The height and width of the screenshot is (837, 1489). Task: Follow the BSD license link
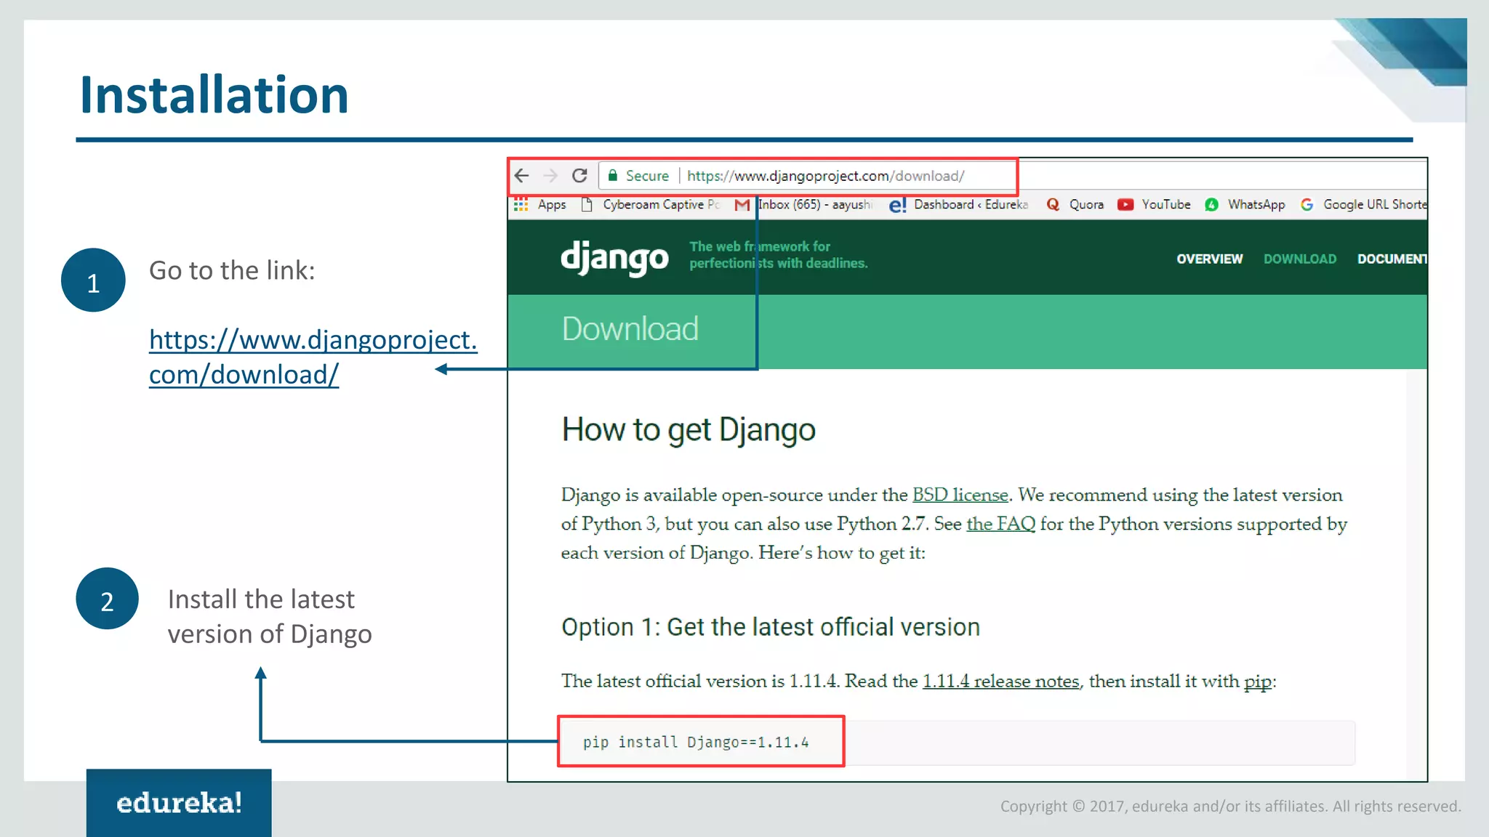click(960, 495)
